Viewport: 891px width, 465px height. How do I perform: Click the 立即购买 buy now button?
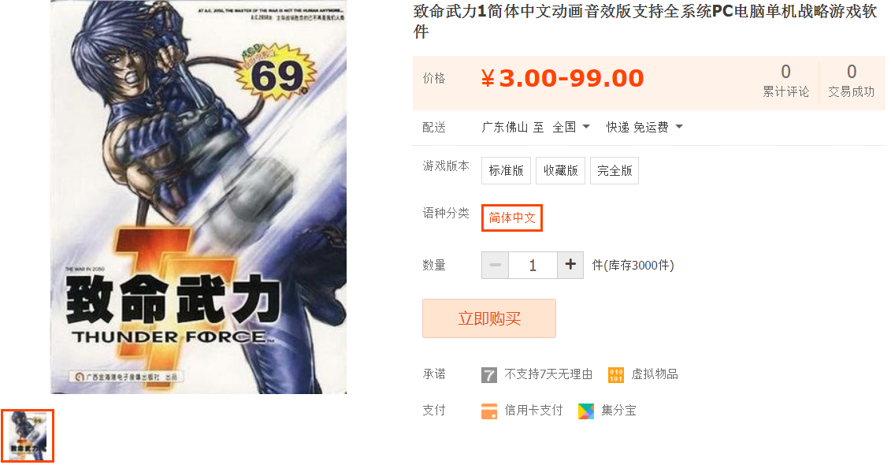point(488,318)
